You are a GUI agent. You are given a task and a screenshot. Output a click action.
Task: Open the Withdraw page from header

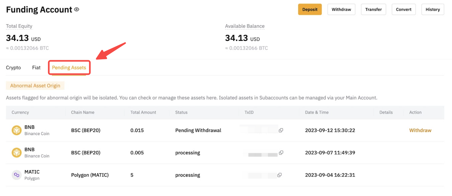click(x=341, y=9)
